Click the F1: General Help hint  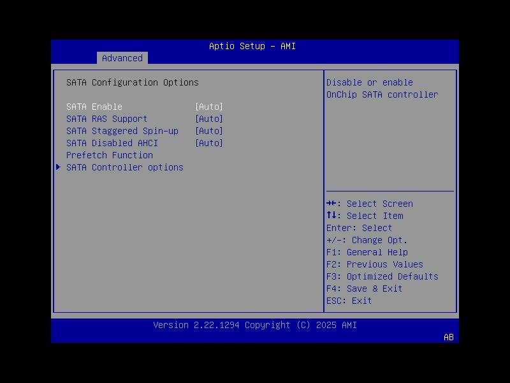point(367,252)
